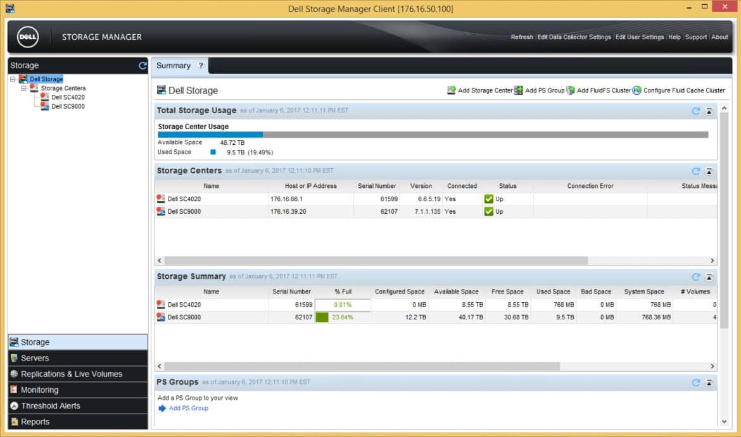Select Dell SC4020 in the tree
The height and width of the screenshot is (437, 741).
pyautogui.click(x=68, y=97)
